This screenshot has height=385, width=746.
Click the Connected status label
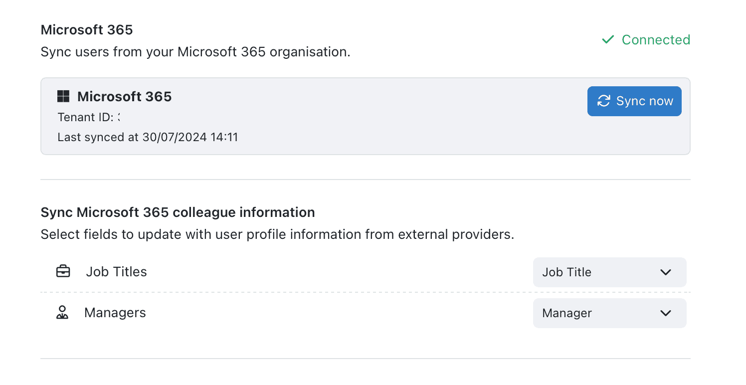(656, 40)
